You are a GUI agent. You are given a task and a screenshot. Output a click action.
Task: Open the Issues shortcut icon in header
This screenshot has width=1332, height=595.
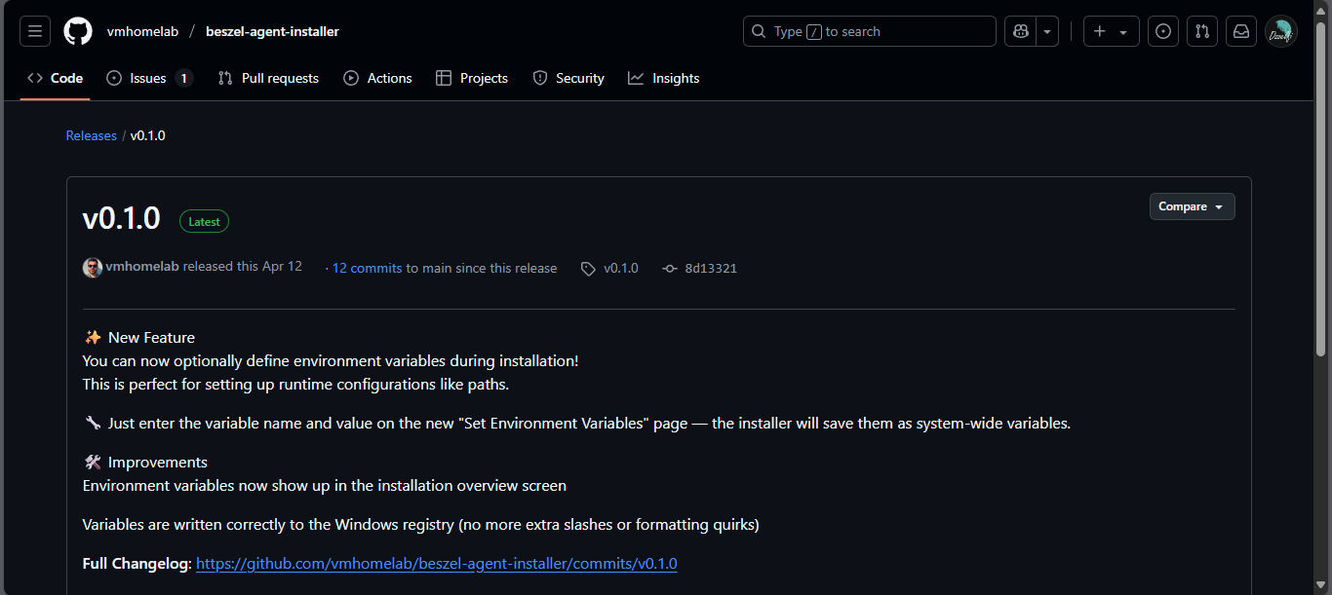tap(1162, 31)
